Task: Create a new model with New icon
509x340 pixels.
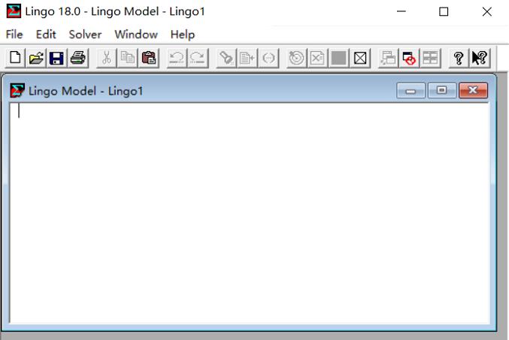Action: pos(15,58)
